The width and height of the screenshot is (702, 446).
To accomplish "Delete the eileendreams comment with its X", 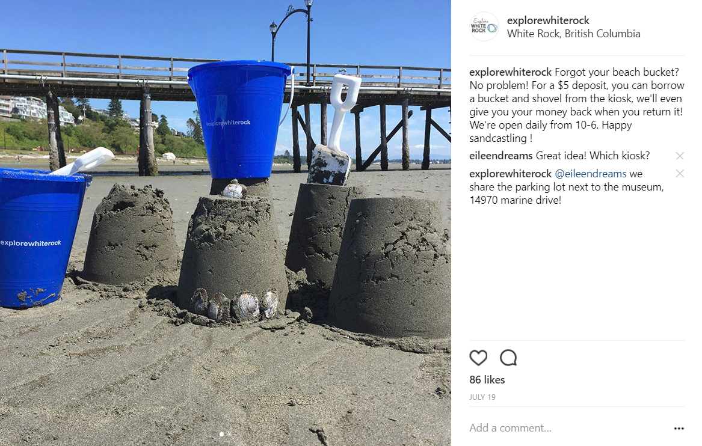I will (x=680, y=156).
